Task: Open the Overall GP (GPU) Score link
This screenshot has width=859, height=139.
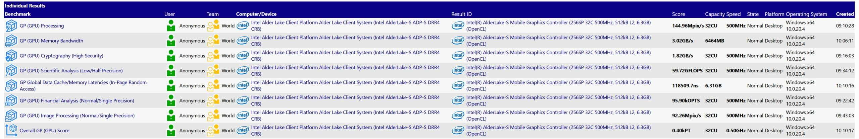Action: (44, 131)
